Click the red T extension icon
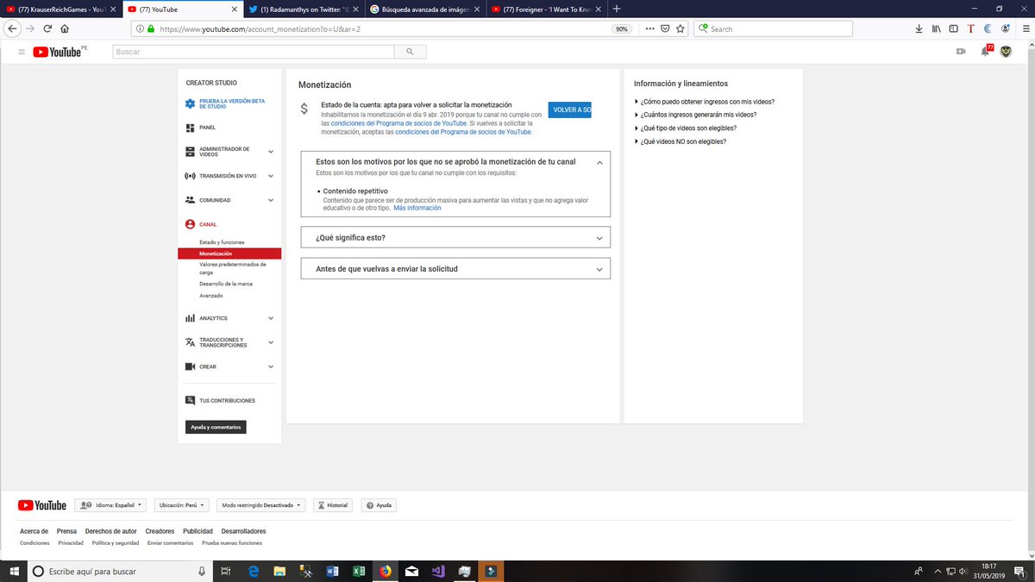Image resolution: width=1035 pixels, height=582 pixels. coord(970,28)
